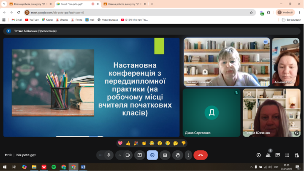The width and height of the screenshot is (304, 171).
Task: Send the thumbs down reaction
Action: click(183, 143)
